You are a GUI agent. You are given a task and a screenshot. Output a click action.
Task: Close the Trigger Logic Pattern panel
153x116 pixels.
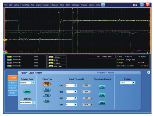tap(149, 72)
